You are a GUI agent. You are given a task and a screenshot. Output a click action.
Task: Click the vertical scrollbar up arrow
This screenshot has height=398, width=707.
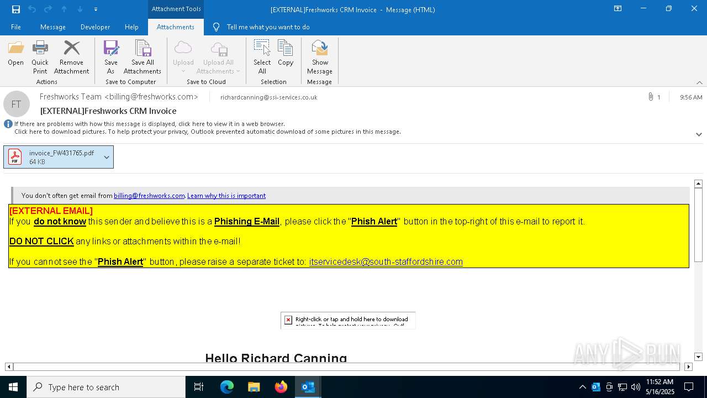click(698, 184)
